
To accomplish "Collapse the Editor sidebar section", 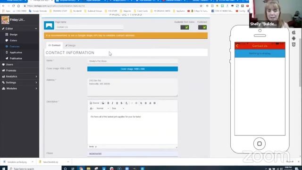I will pos(36,28).
